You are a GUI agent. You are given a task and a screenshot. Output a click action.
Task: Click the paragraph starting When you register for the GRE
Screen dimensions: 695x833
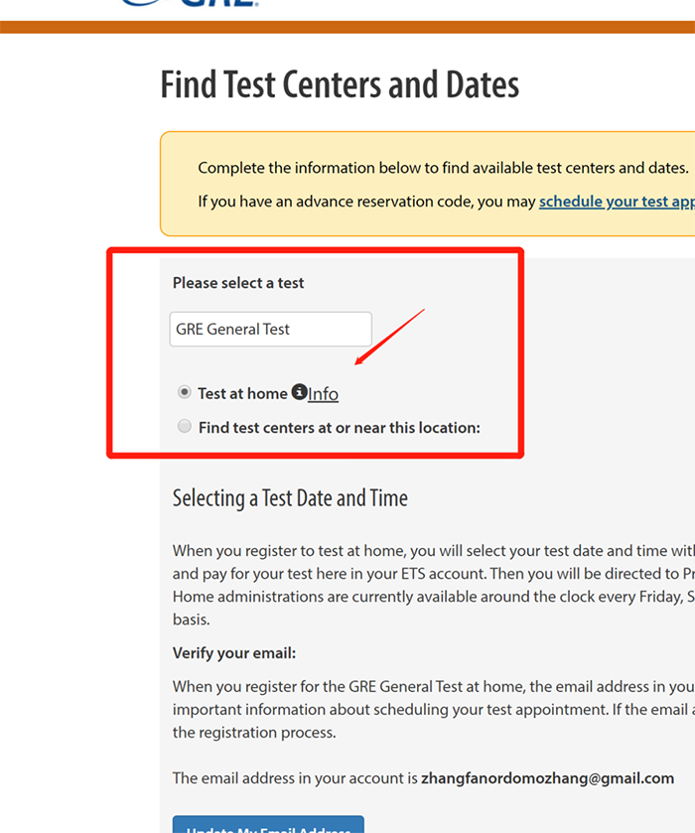pos(427,709)
